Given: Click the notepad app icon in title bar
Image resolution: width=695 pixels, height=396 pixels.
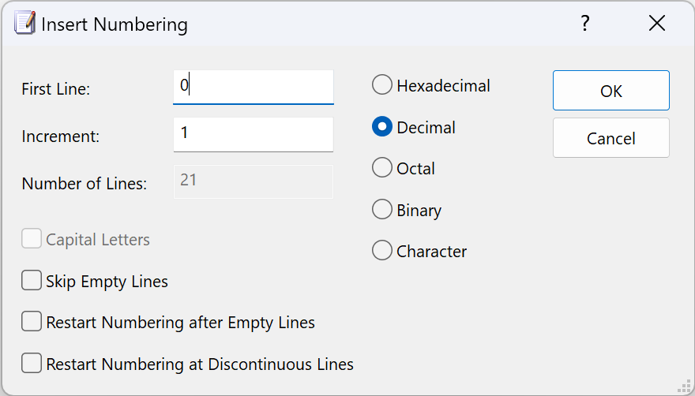Looking at the screenshot, I should (24, 24).
